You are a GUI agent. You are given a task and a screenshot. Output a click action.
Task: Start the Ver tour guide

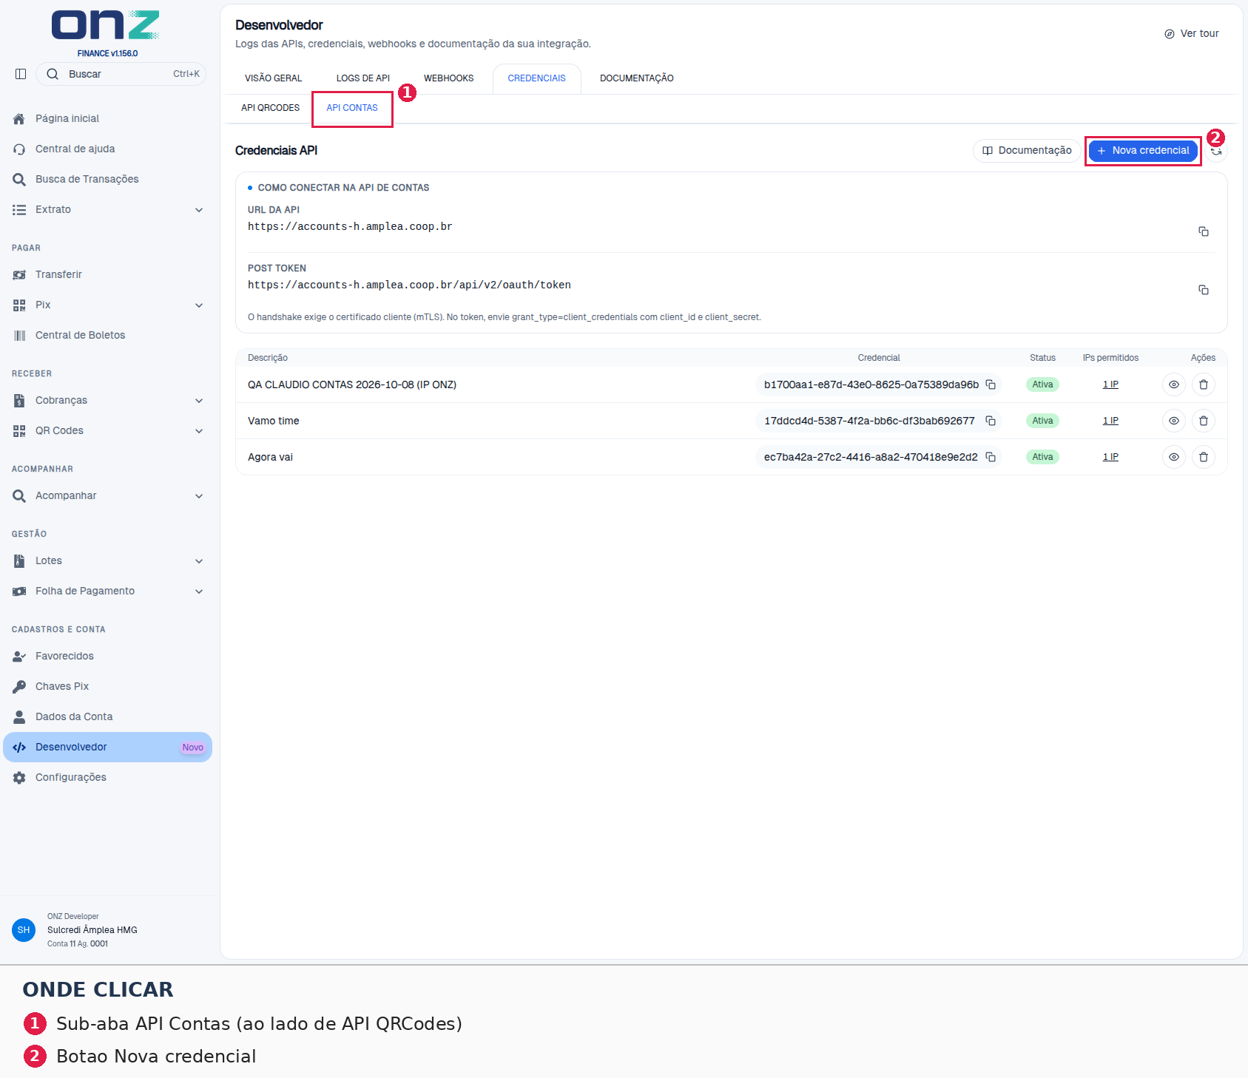click(1192, 34)
